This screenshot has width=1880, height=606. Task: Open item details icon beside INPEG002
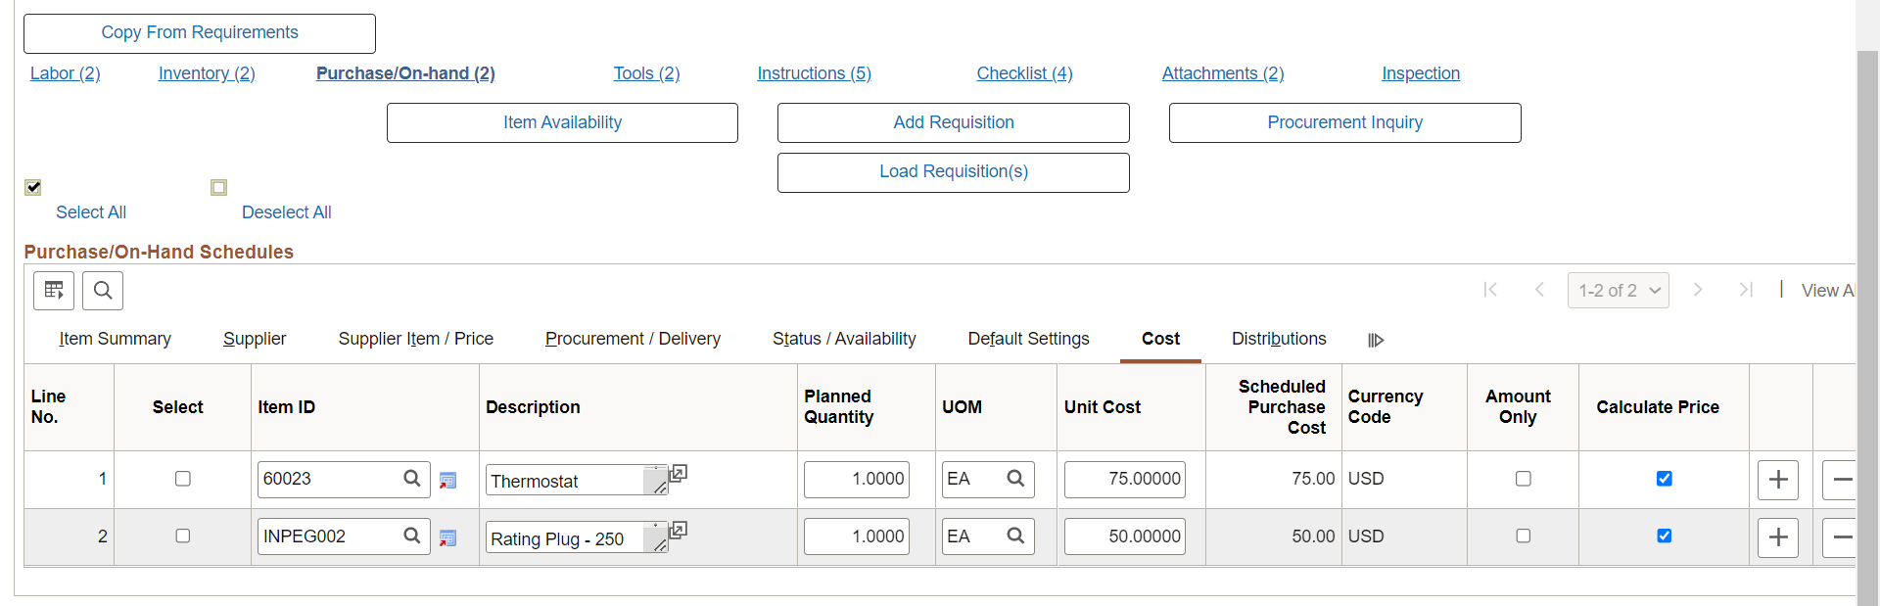click(447, 537)
